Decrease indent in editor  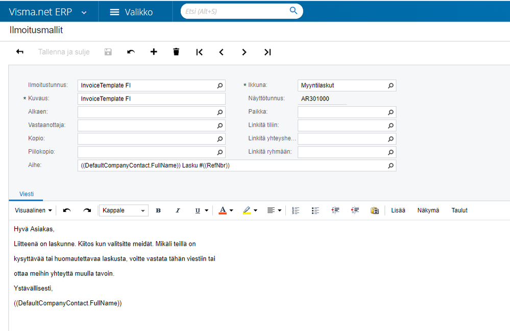tap(355, 210)
